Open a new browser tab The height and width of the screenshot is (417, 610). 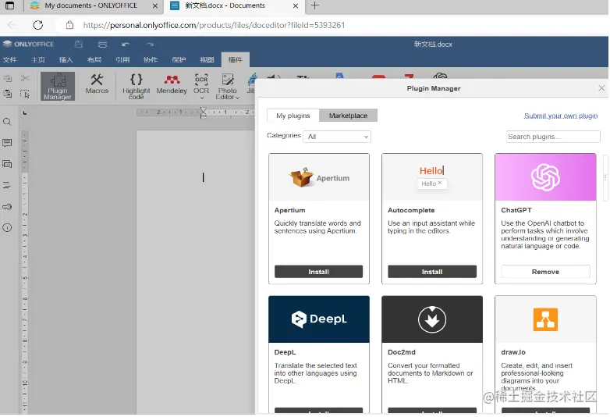pos(314,5)
